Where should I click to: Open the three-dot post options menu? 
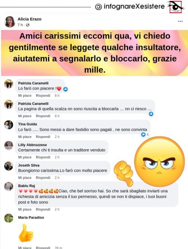point(180,21)
